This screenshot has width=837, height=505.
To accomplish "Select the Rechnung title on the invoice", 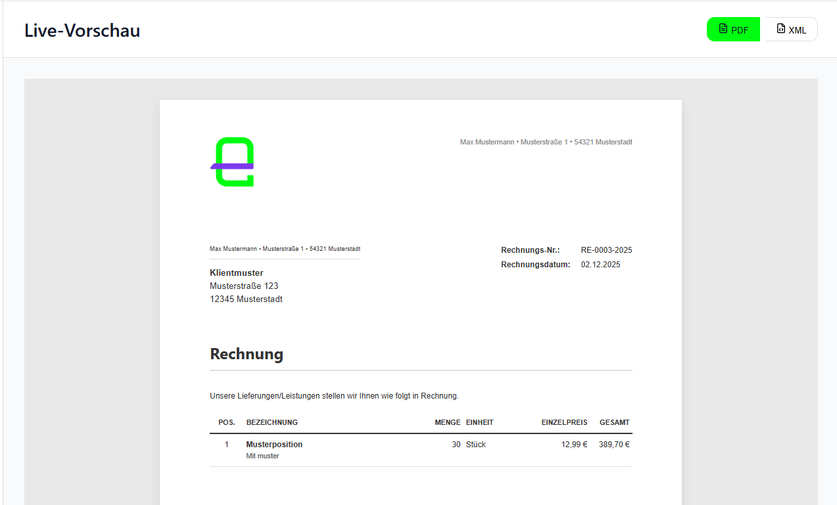I will pyautogui.click(x=247, y=354).
